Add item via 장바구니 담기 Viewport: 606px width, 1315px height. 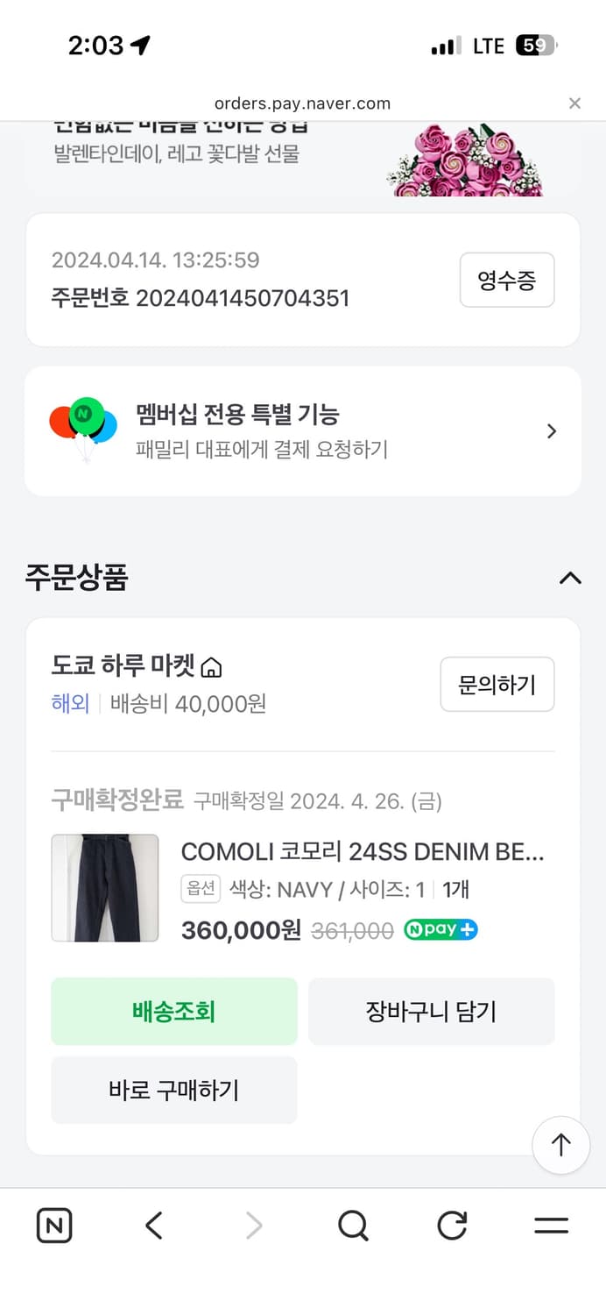click(432, 1011)
